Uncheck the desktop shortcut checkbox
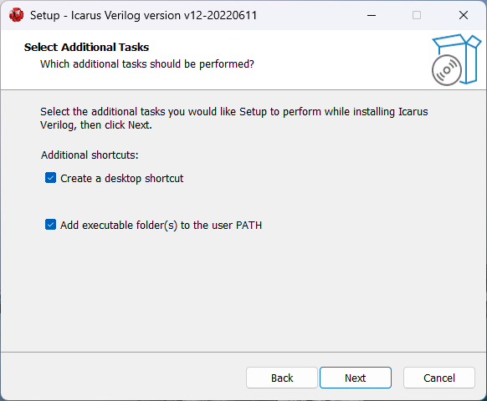 (x=50, y=178)
